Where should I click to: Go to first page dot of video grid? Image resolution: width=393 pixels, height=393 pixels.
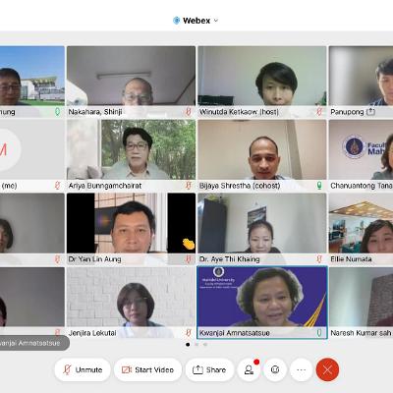click(188, 345)
